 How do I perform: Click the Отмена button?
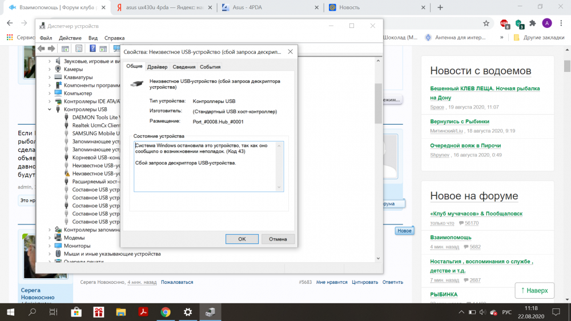tap(278, 239)
